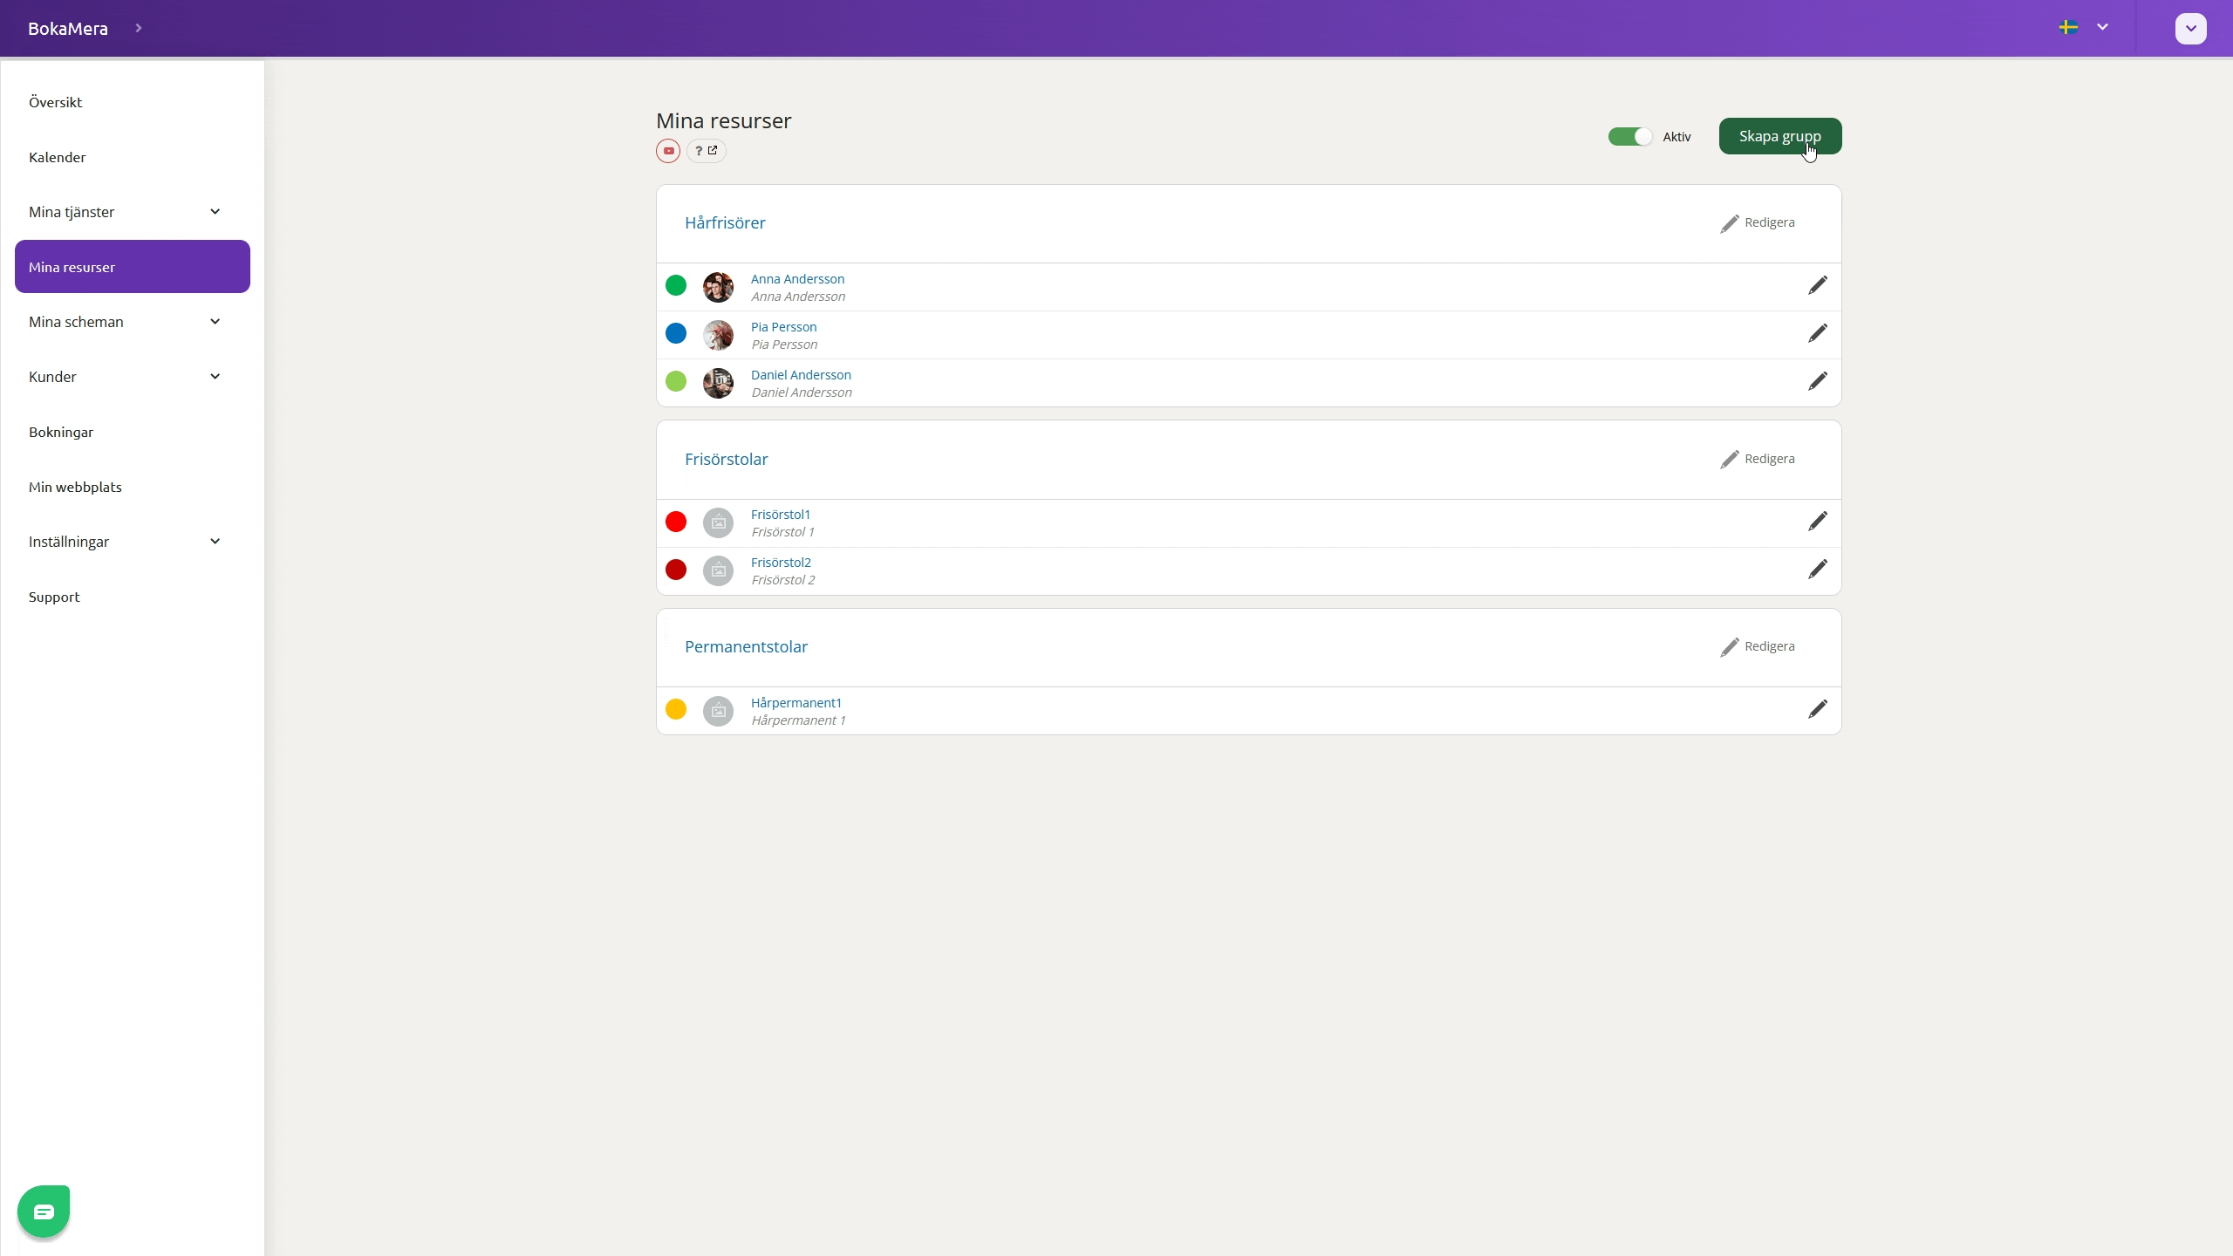Click Redigera for the Permanentstolar group
The image size is (2233, 1256).
pos(1758,646)
